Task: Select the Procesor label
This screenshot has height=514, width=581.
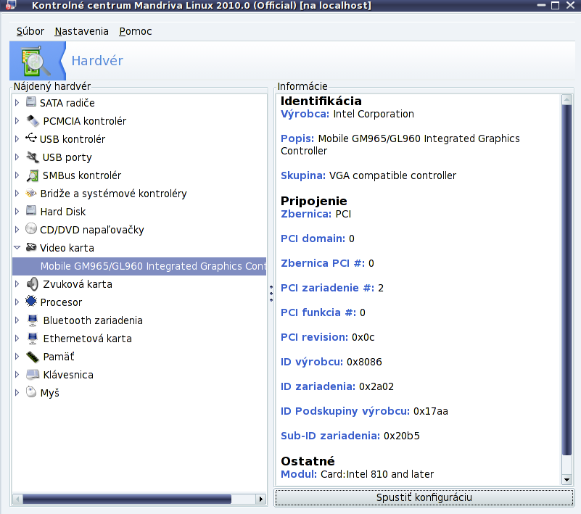Action: point(61,302)
